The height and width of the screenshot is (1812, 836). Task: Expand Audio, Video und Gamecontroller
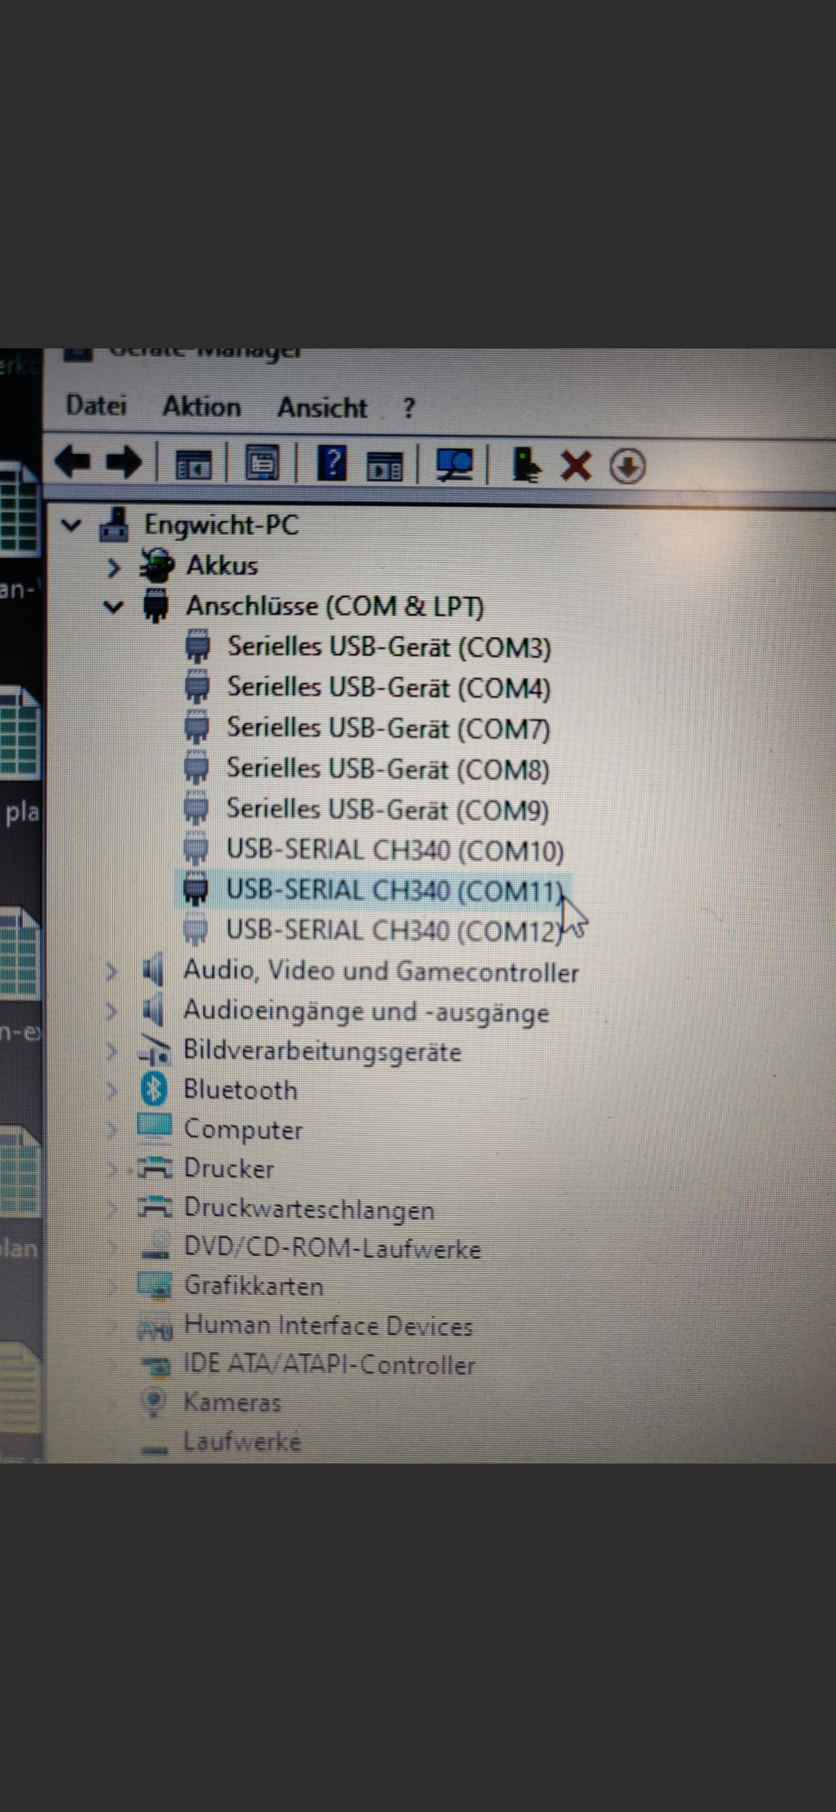click(111, 971)
